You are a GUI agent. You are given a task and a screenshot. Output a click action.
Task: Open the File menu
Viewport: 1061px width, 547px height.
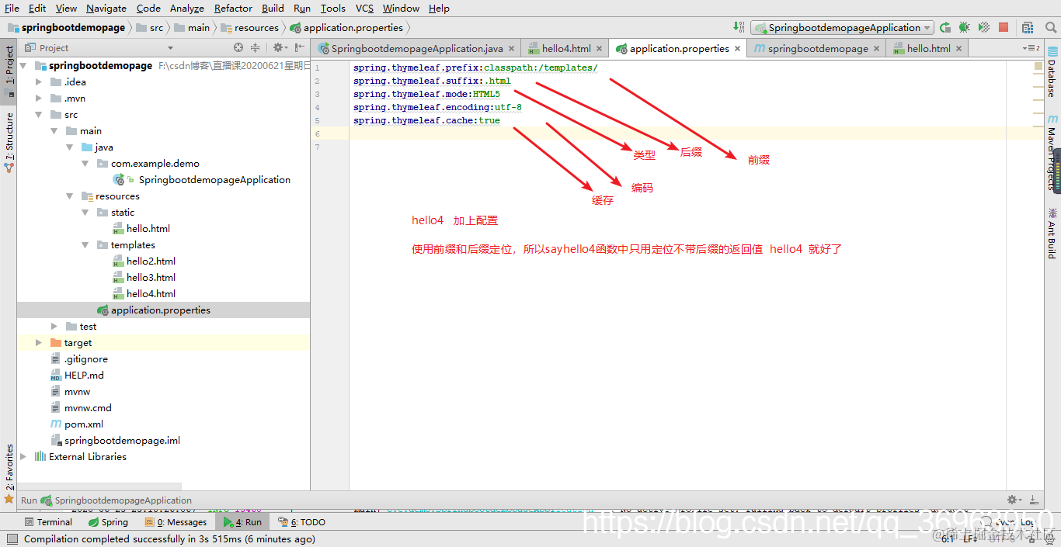click(12, 8)
